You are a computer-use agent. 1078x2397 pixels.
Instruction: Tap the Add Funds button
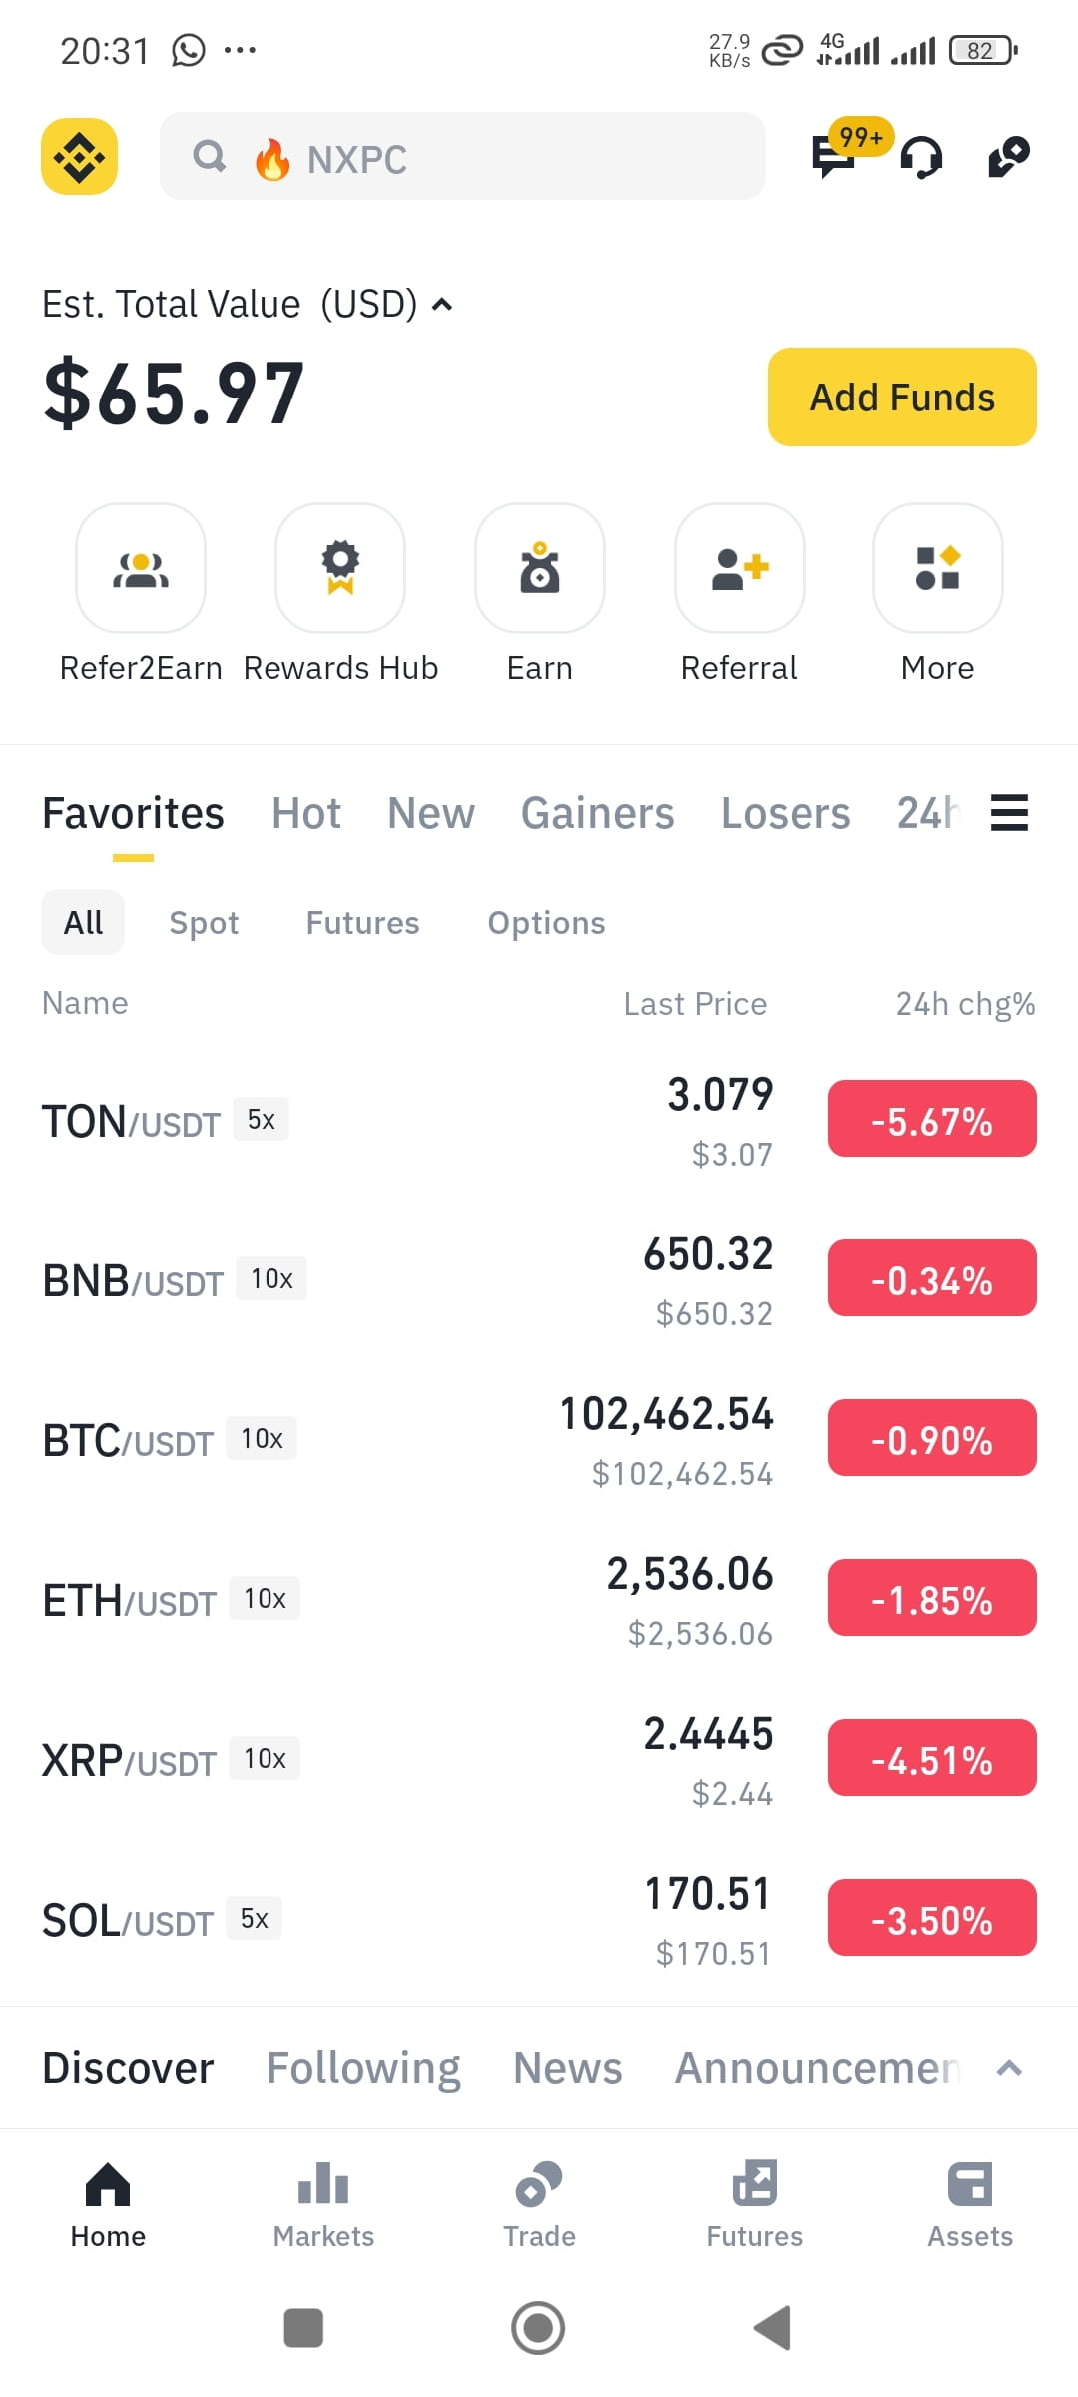pyautogui.click(x=902, y=397)
